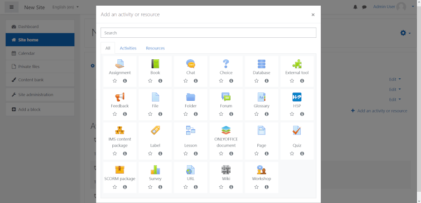Choose the H5P activity icon
The height and width of the screenshot is (203, 421).
tap(297, 97)
